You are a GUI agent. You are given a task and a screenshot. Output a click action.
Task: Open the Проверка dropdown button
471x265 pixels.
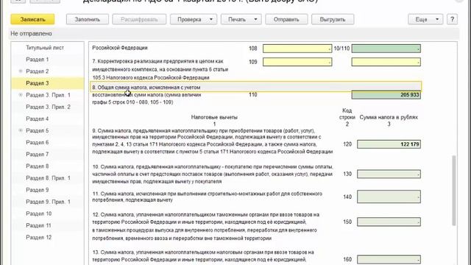(194, 19)
